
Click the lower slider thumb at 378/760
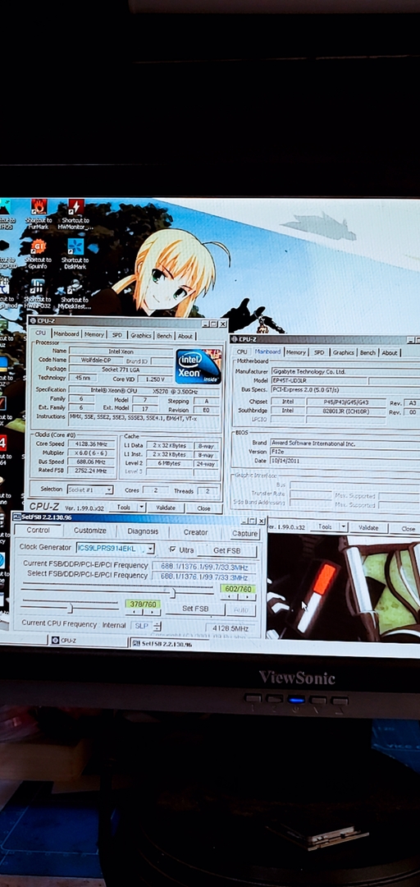70,608
